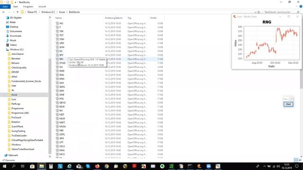
Task: Select Desktop in navigation pane
Action: tap(14, 27)
